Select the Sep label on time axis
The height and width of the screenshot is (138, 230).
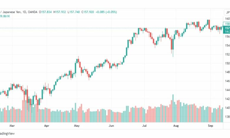[211, 126]
